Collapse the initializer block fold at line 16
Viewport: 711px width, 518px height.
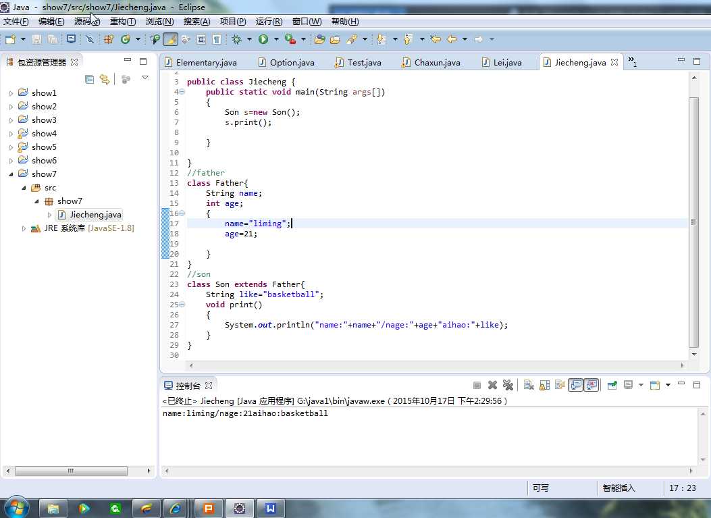(x=182, y=213)
